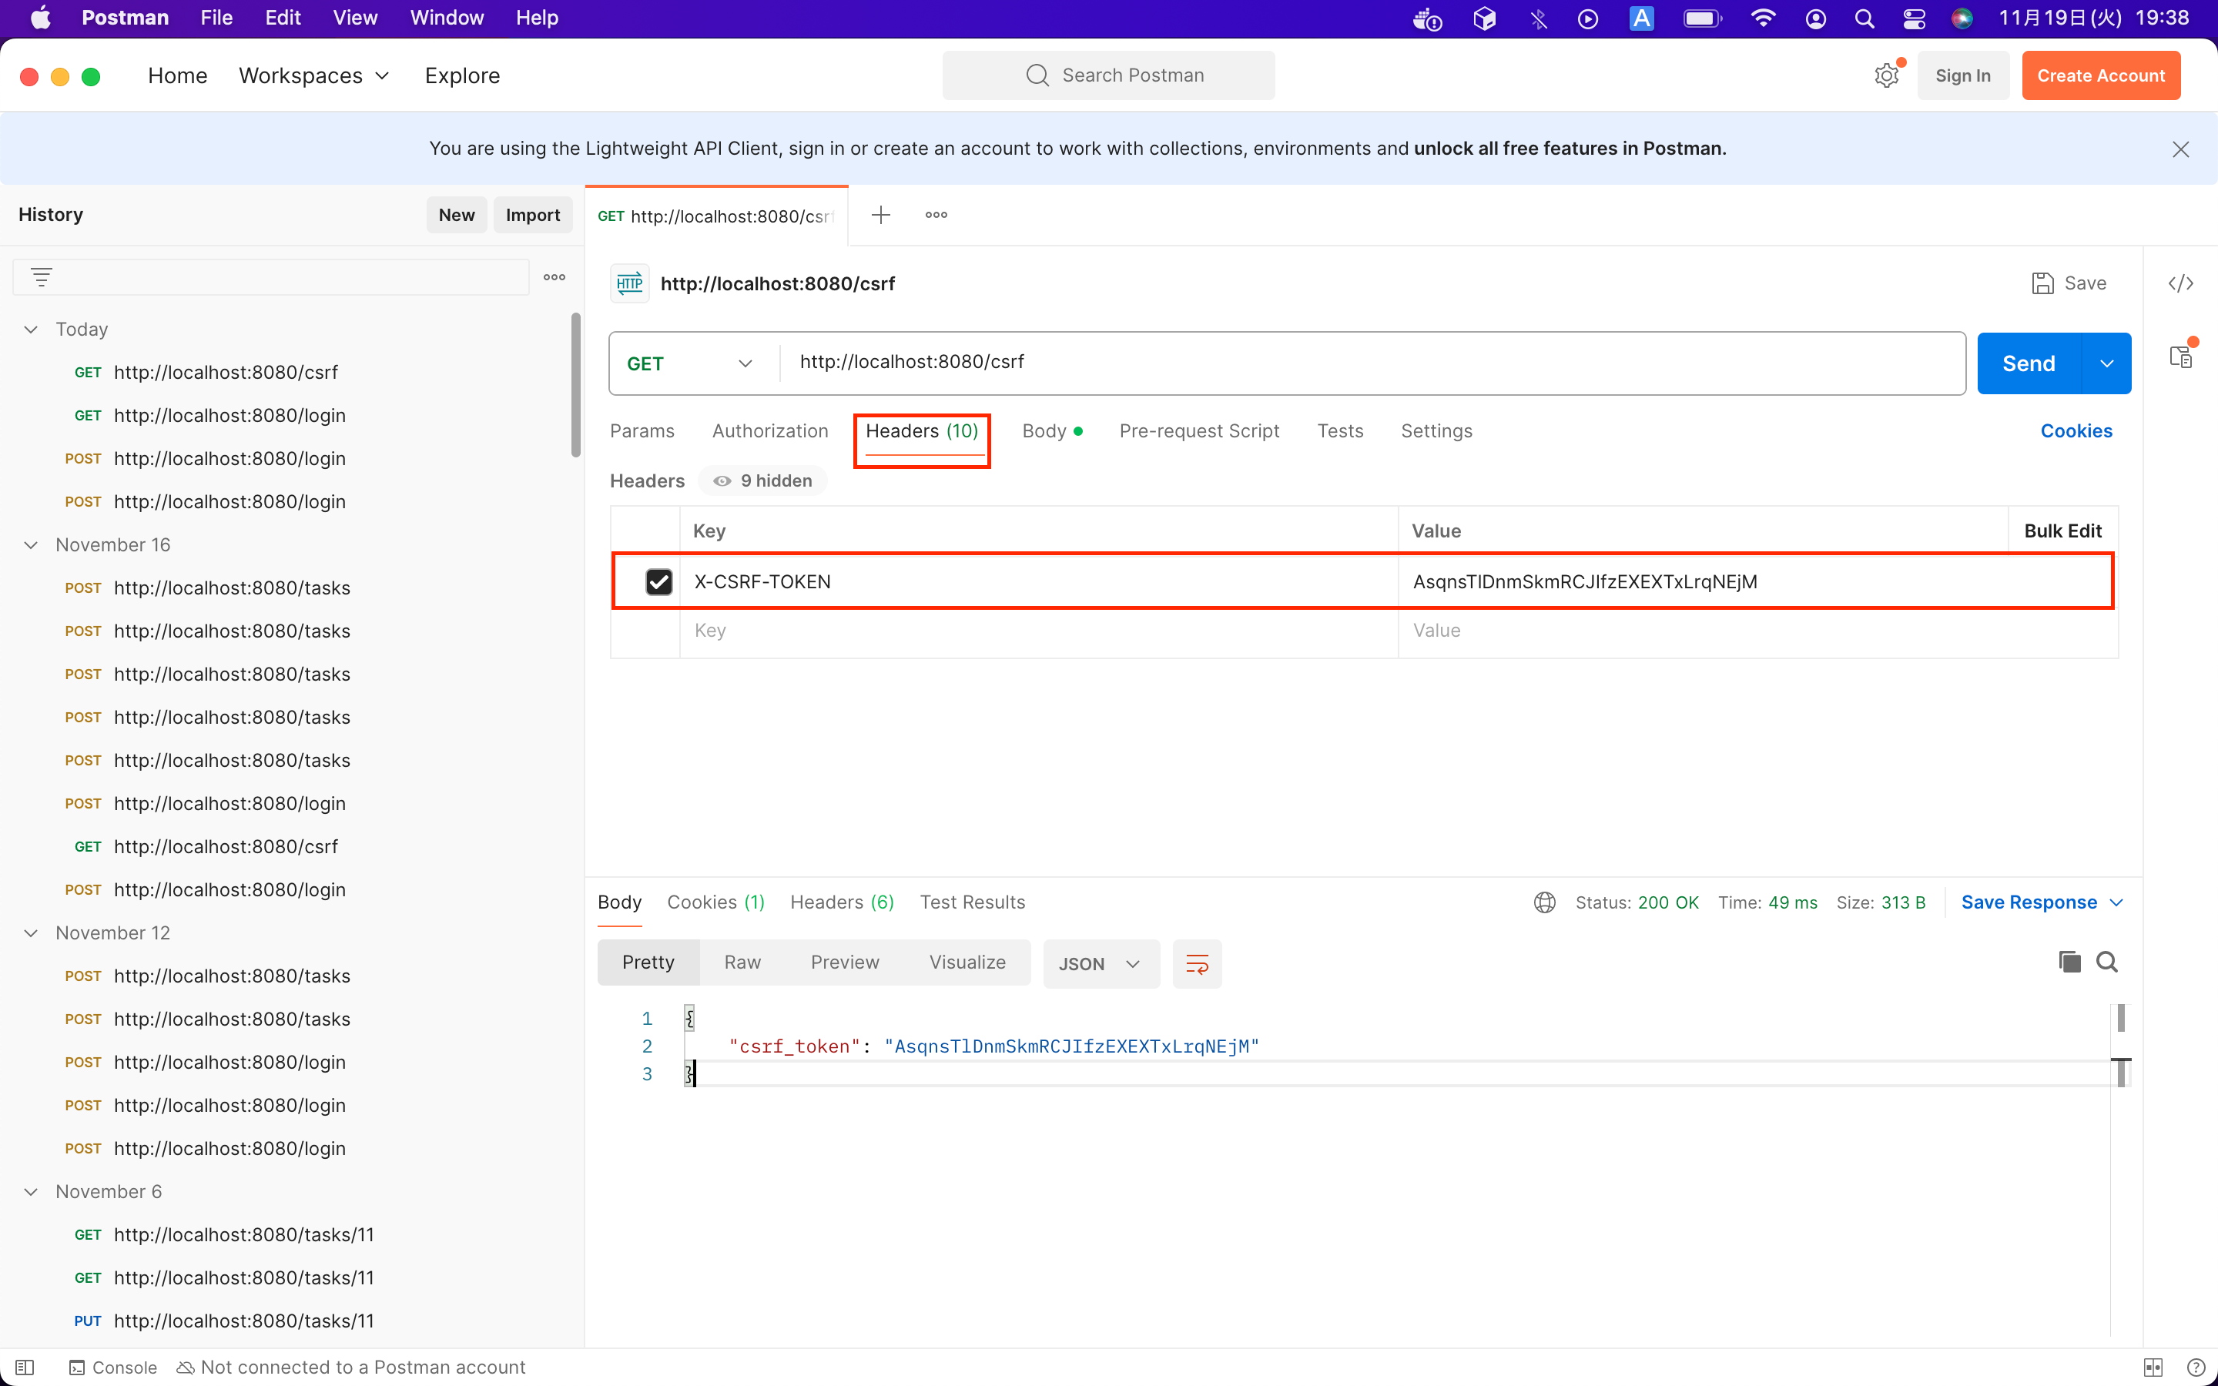This screenshot has width=2218, height=1386.
Task: Search the response with magnifier icon
Action: (2107, 962)
